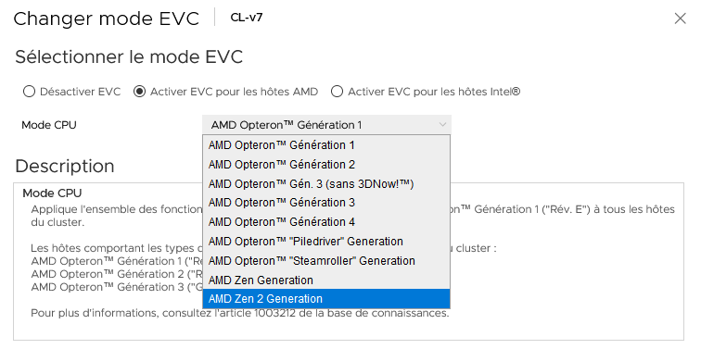
Task: Pick AMD Zen Generation entry
Action: pos(326,280)
